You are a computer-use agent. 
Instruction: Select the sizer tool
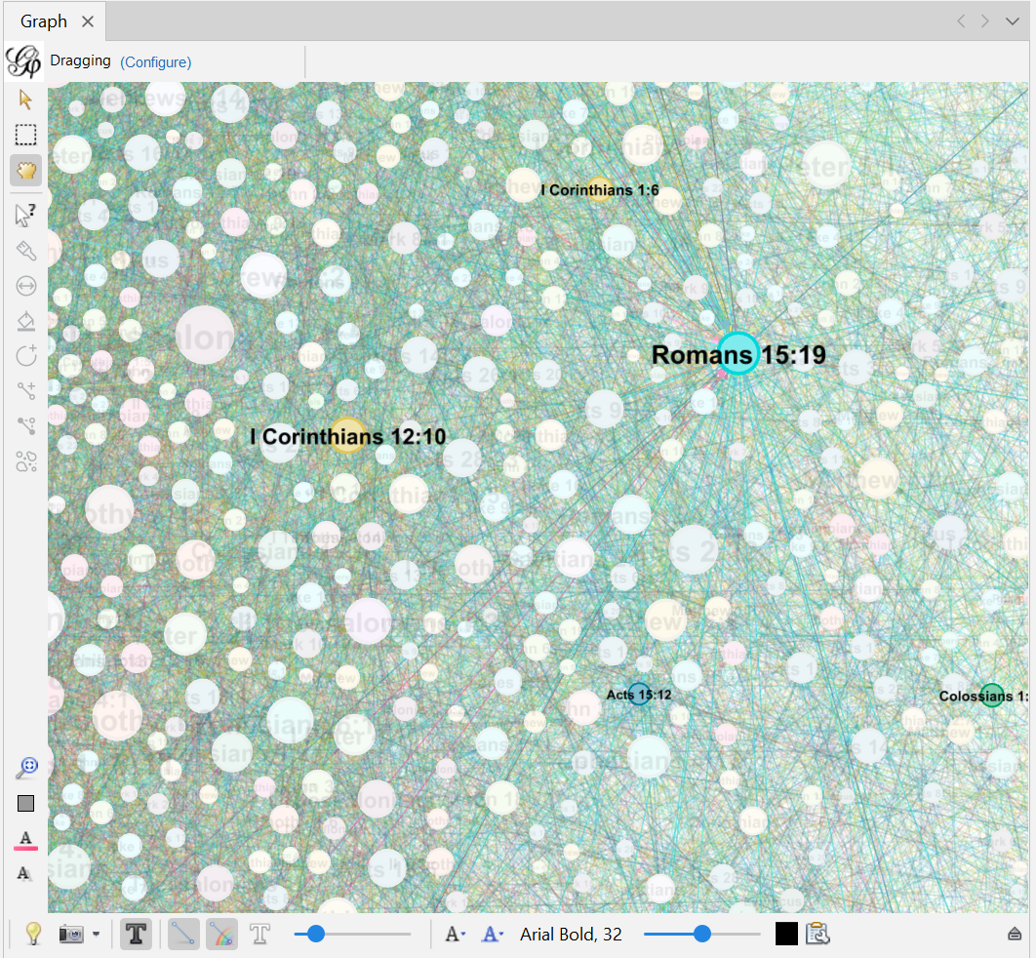click(25, 286)
